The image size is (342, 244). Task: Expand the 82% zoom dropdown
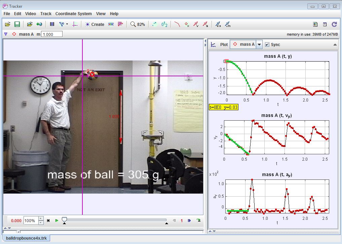coord(138,24)
